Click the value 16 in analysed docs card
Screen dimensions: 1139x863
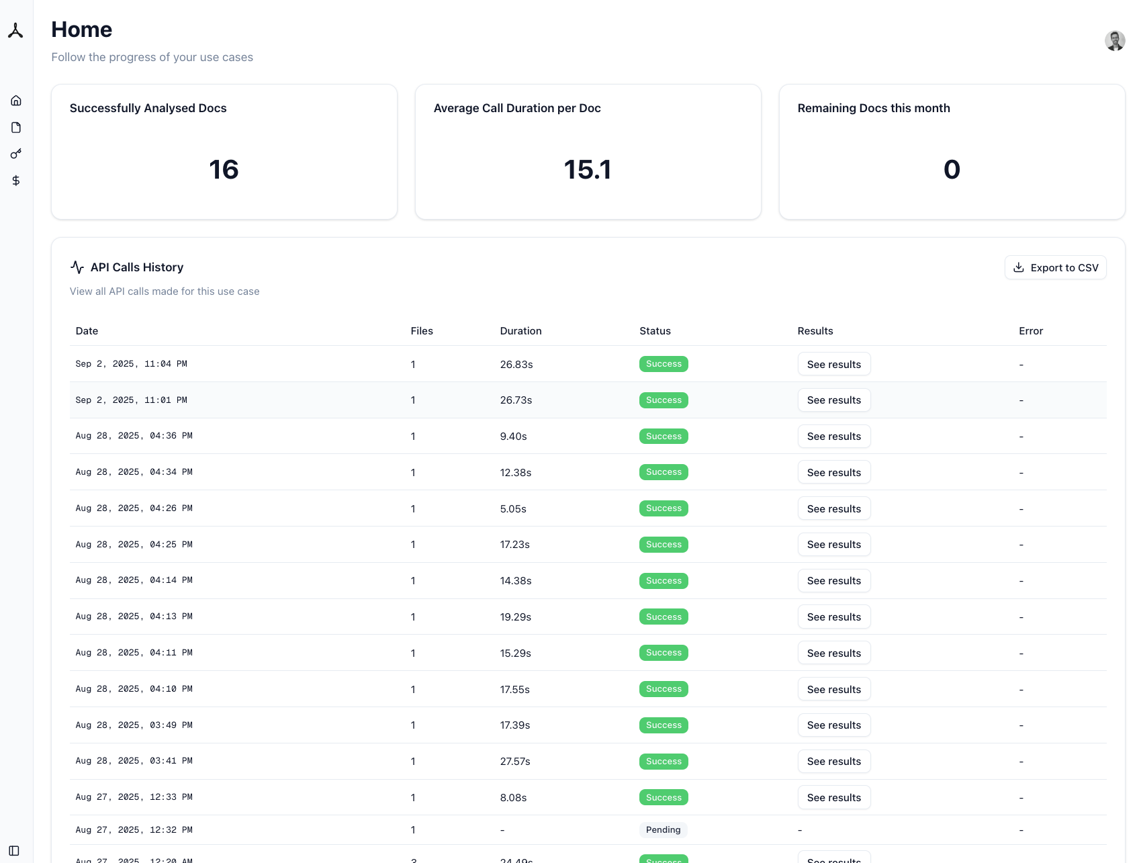[224, 169]
